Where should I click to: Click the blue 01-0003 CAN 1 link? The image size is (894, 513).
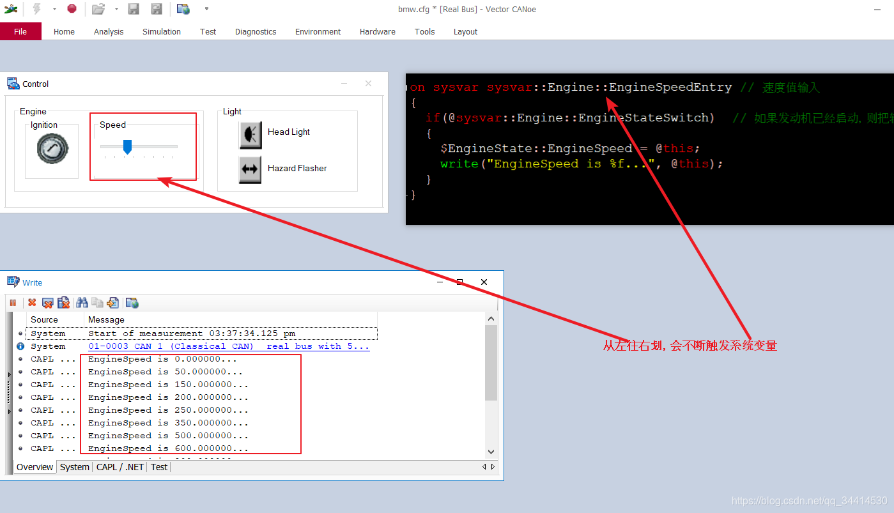(x=229, y=346)
